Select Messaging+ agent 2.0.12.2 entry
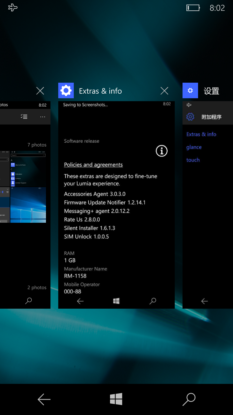The height and width of the screenshot is (415, 233). click(x=97, y=211)
